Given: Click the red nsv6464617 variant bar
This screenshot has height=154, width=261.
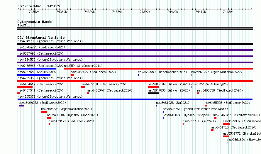Looking at the screenshot, I should [x=25, y=87].
